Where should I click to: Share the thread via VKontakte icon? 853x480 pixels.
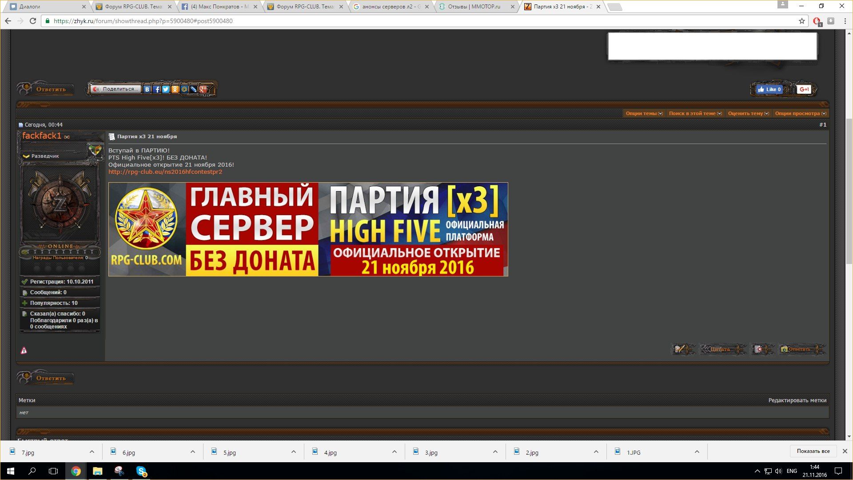pos(147,89)
